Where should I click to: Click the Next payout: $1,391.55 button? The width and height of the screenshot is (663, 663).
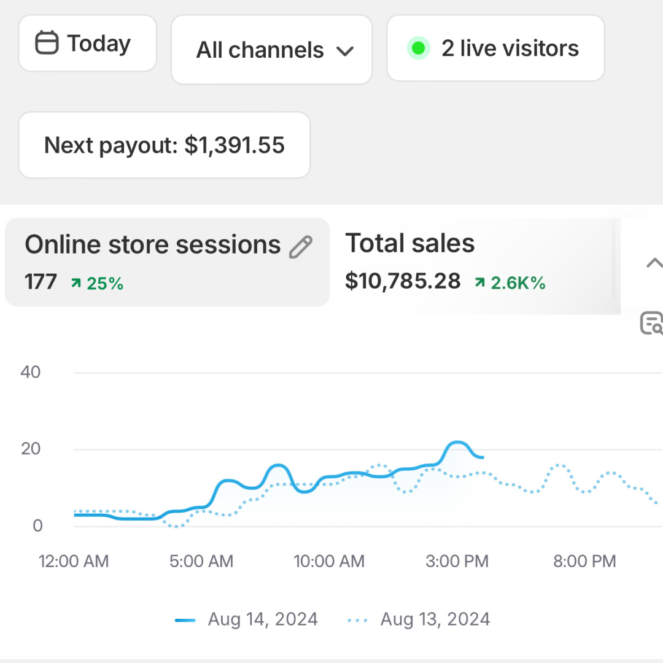pos(165,145)
